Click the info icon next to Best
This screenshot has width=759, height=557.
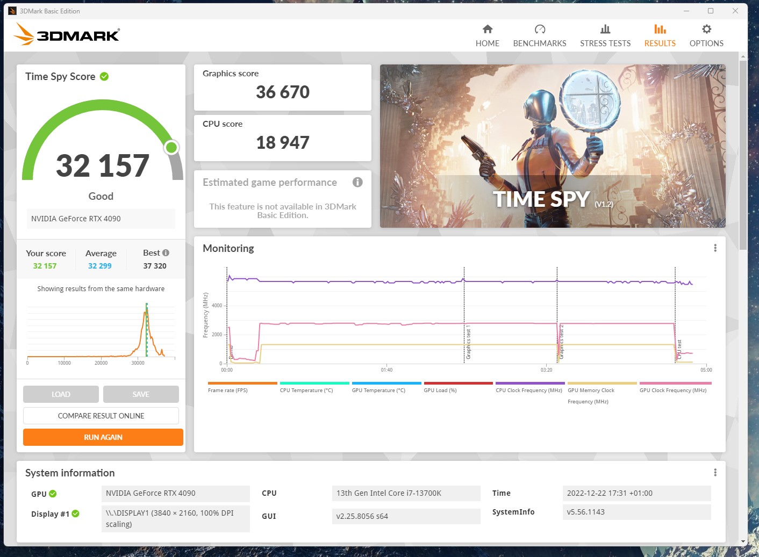coord(166,252)
